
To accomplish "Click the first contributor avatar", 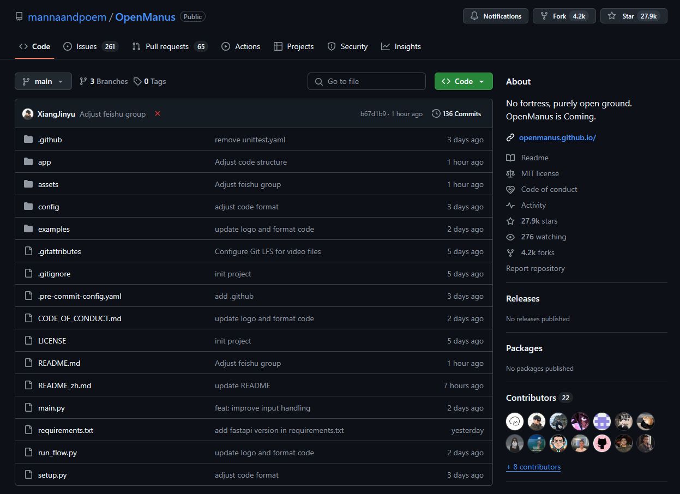I will [x=515, y=421].
